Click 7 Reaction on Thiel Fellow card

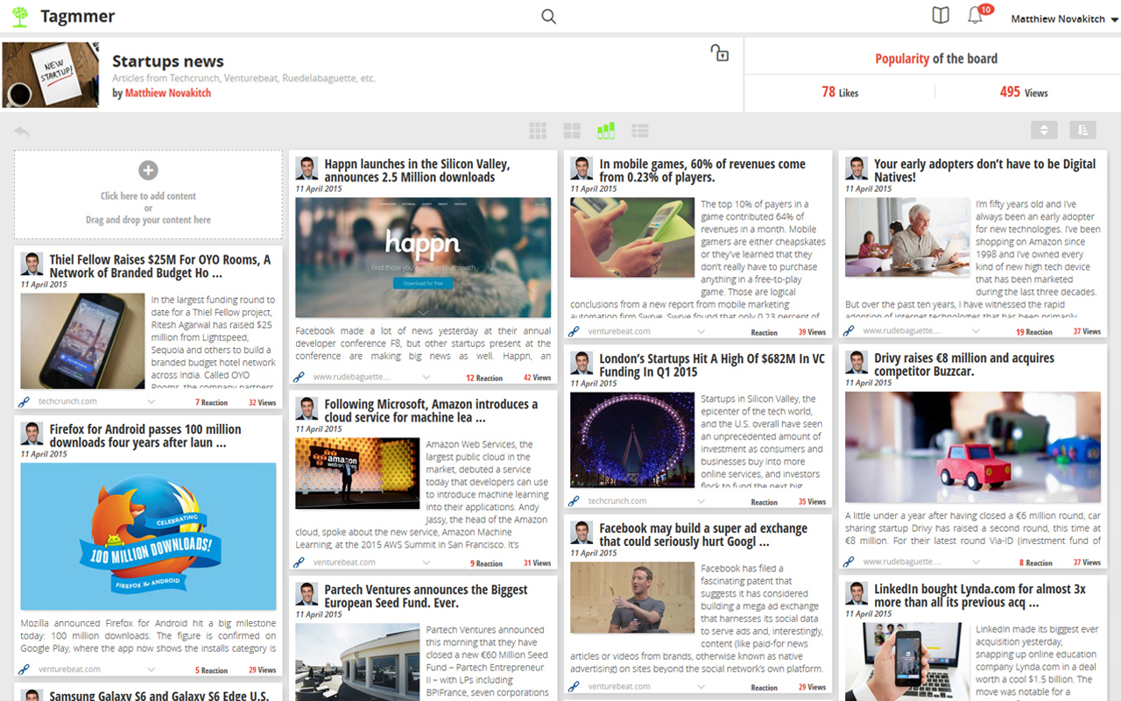pyautogui.click(x=211, y=403)
